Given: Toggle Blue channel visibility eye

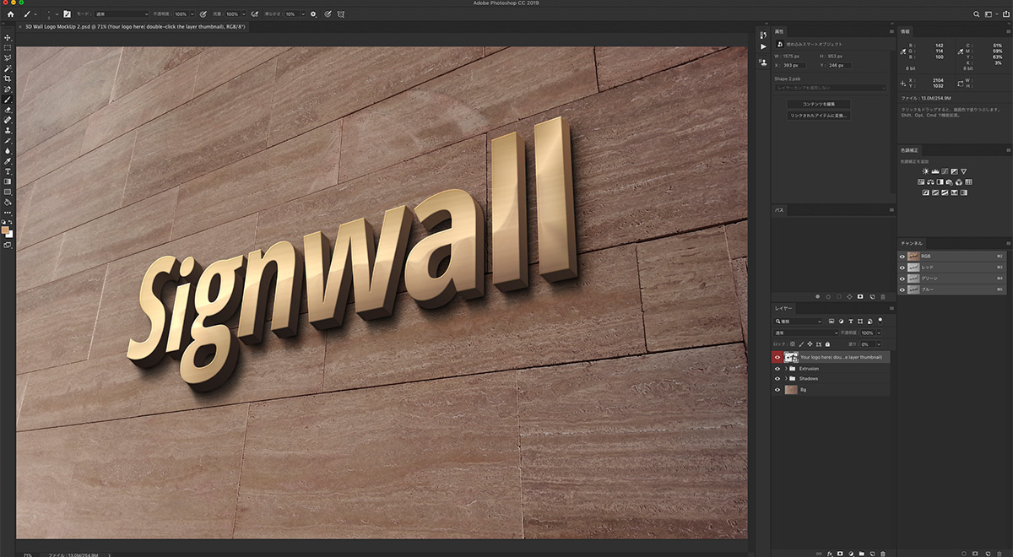Looking at the screenshot, I should [x=902, y=289].
